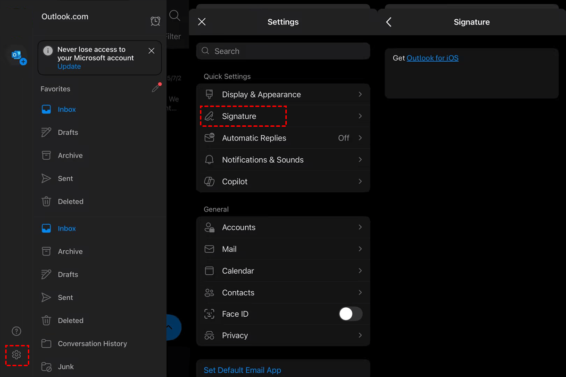Image resolution: width=566 pixels, height=377 pixels.
Task: Click the Outlook for iOS link
Action: click(433, 58)
